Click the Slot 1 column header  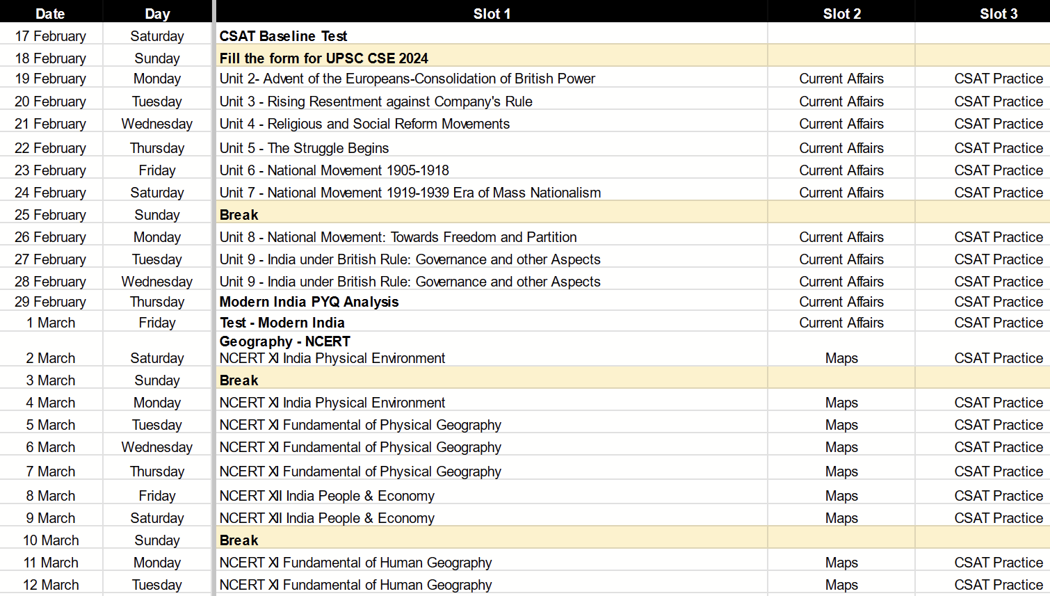[x=491, y=12]
